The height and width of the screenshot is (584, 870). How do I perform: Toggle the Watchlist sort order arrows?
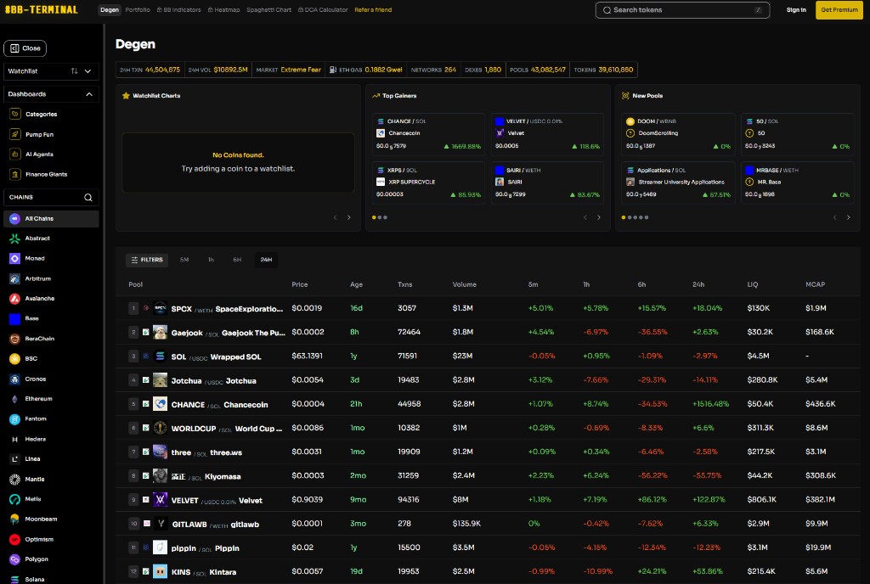[x=75, y=71]
